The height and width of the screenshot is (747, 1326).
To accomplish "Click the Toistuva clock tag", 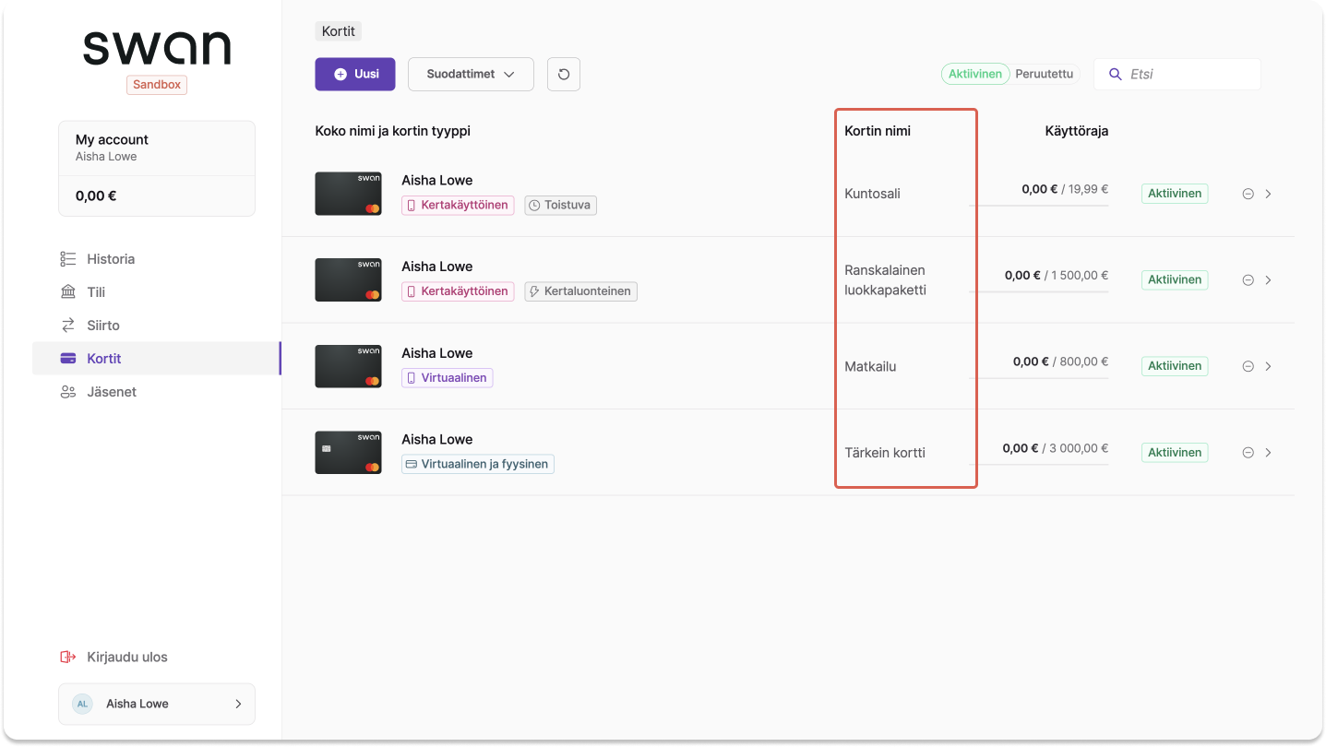I will (561, 205).
